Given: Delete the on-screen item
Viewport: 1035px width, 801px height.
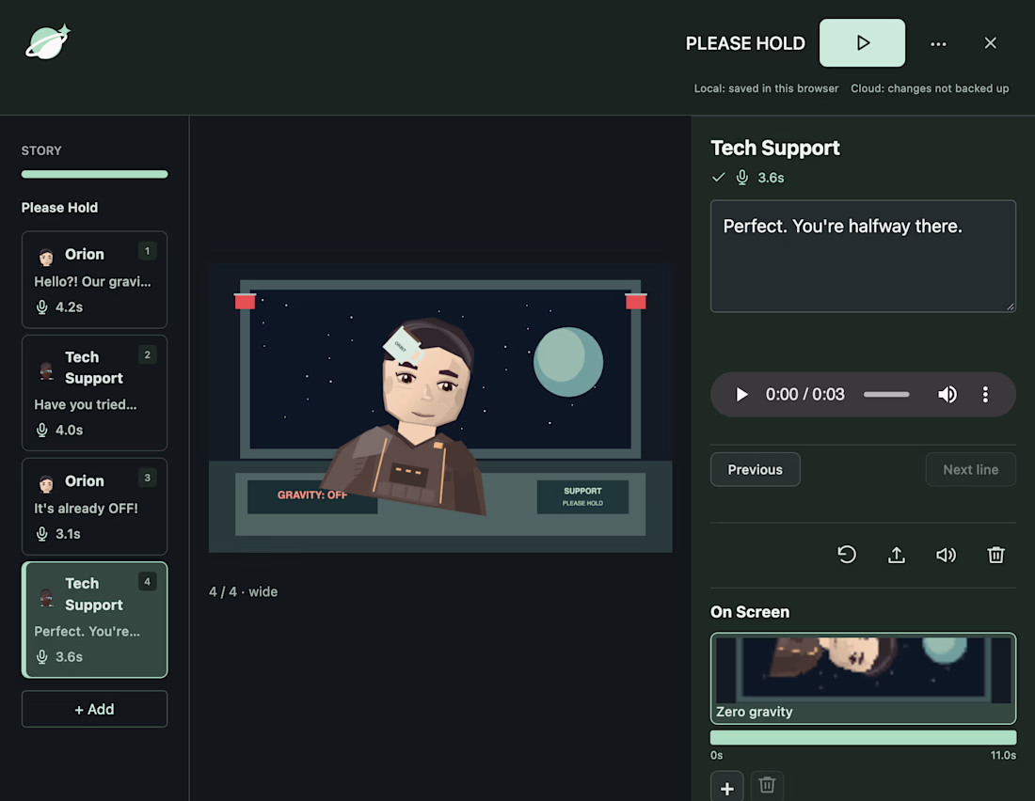Looking at the screenshot, I should pos(767,787).
